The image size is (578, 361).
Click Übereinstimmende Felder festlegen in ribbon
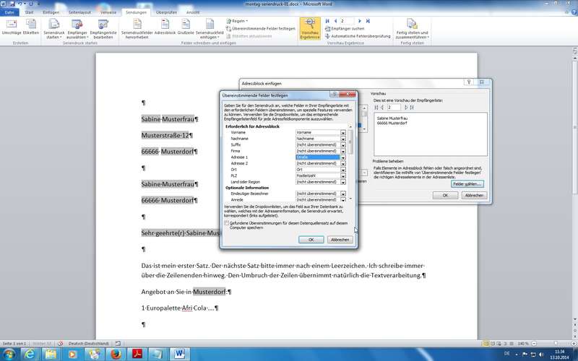click(x=261, y=28)
